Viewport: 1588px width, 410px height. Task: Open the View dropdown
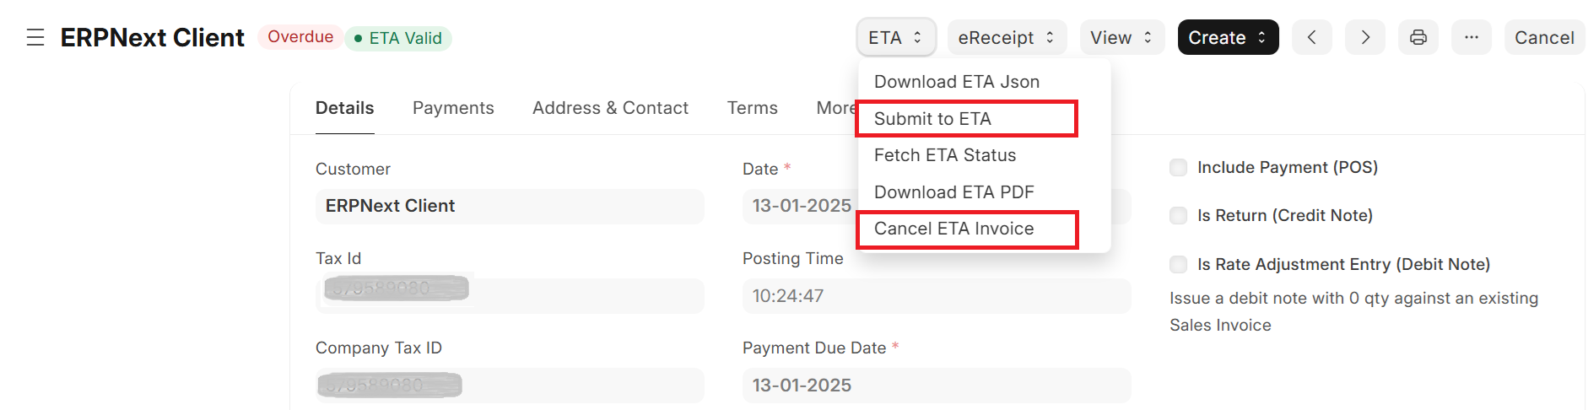click(x=1121, y=38)
